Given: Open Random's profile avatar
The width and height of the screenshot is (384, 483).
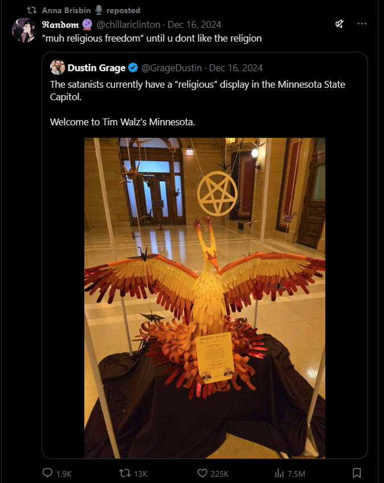Looking at the screenshot, I should pos(24,30).
